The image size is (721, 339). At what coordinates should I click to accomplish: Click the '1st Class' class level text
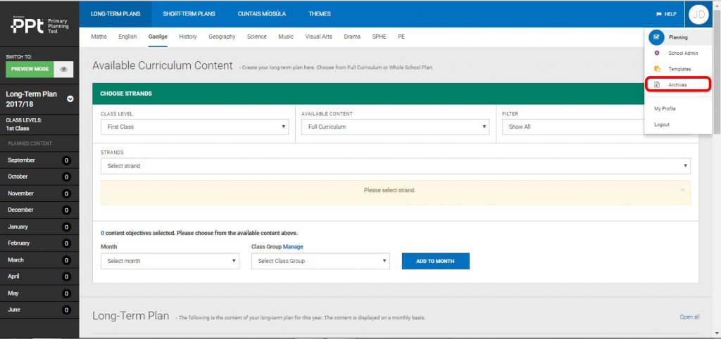18,129
